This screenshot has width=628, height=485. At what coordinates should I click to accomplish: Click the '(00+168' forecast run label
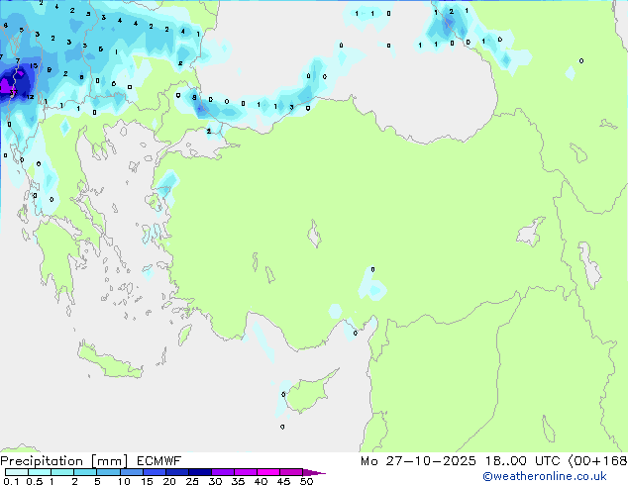click(597, 461)
